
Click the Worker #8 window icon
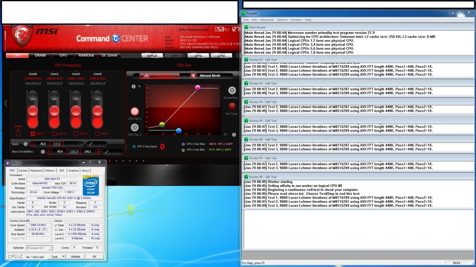(246, 177)
